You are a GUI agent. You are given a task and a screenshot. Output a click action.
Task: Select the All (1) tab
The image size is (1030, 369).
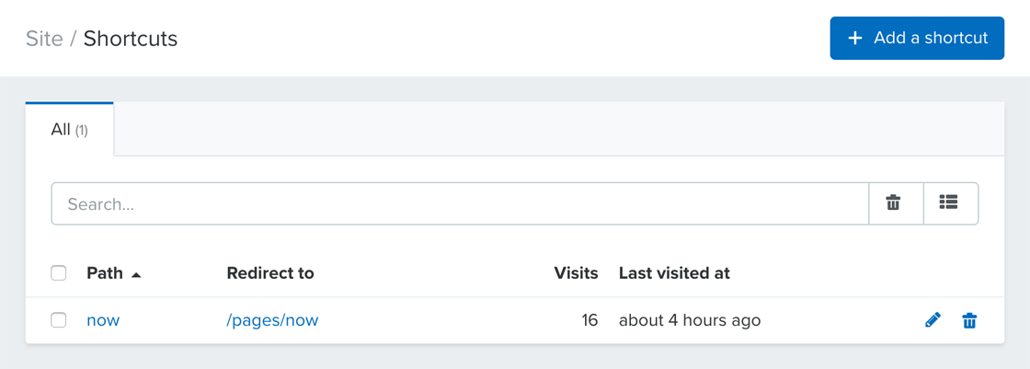[70, 130]
